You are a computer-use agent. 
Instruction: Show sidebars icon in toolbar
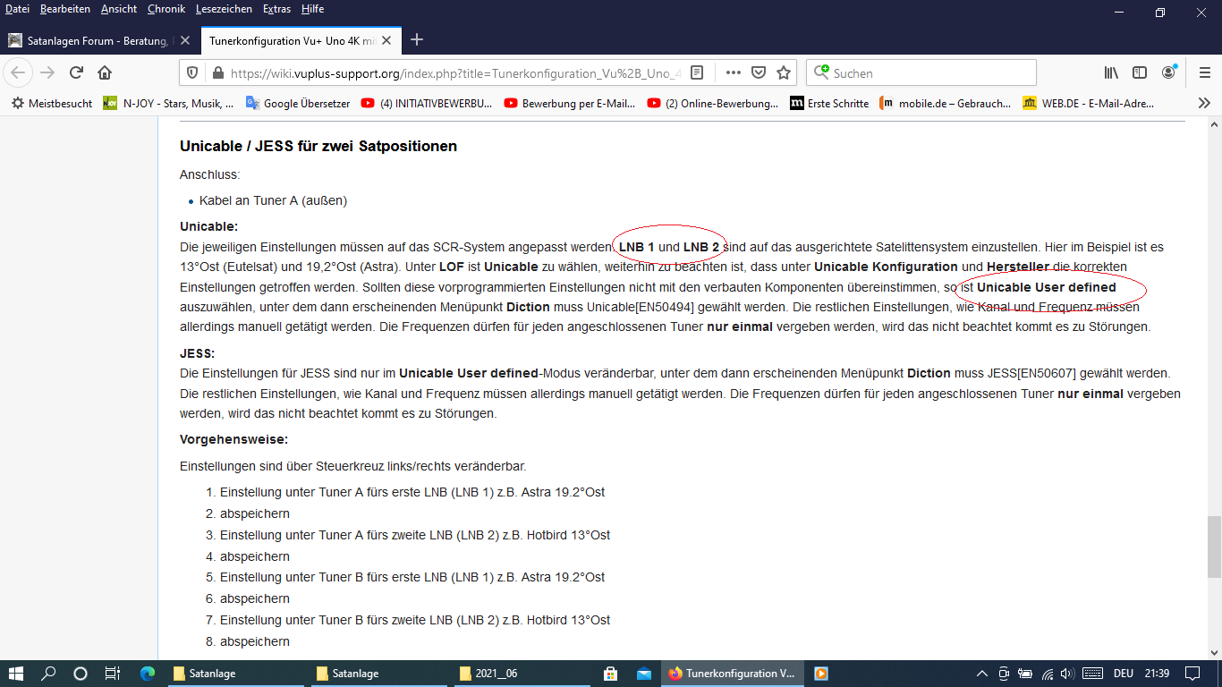pos(1140,72)
